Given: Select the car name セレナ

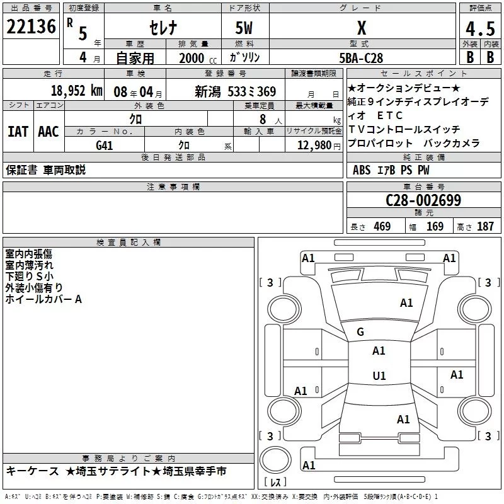Looking at the screenshot, I should point(163,28).
